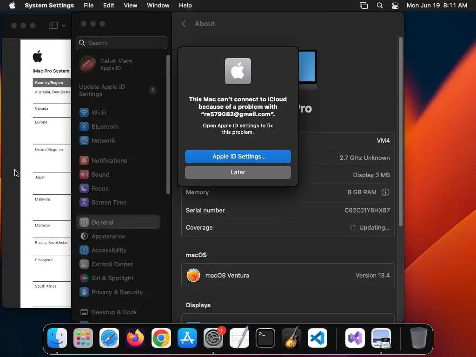The width and height of the screenshot is (476, 357).
Task: Open Finder from the Dock
Action: [x=57, y=338]
